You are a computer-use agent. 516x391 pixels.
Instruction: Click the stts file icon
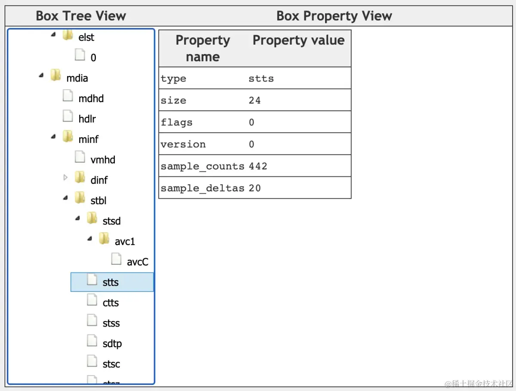pyautogui.click(x=92, y=280)
